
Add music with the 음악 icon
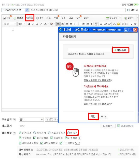click(40, 18)
